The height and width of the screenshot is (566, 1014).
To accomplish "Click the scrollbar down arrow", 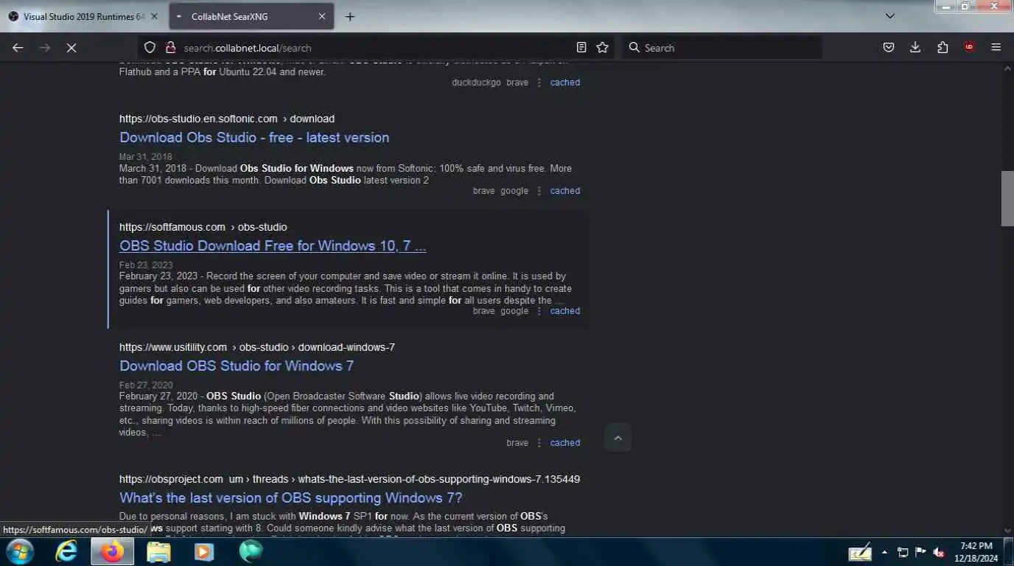I will [1007, 531].
